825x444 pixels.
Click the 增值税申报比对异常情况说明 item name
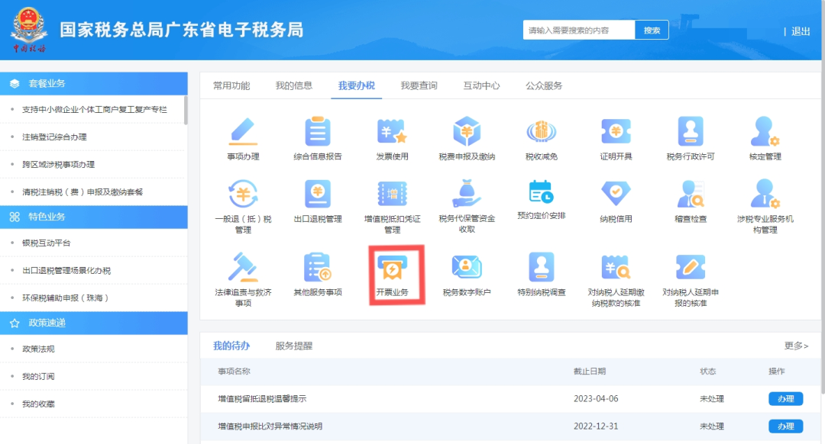(x=270, y=426)
